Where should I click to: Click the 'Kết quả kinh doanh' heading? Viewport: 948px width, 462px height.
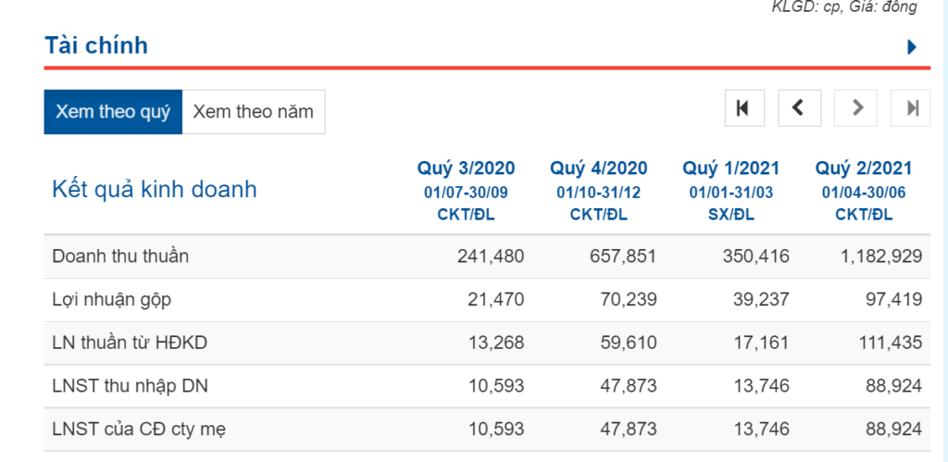(155, 190)
